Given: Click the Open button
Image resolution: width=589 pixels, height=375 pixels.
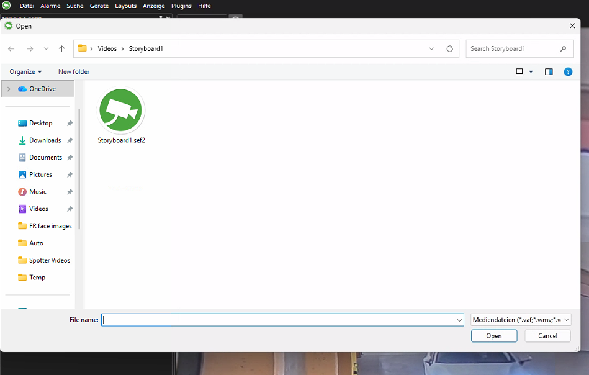Looking at the screenshot, I should (x=494, y=336).
